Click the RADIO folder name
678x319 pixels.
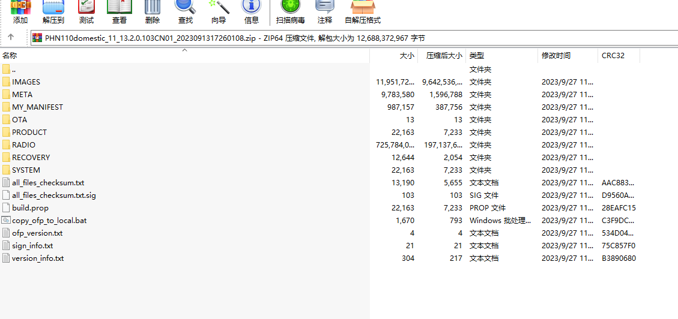(x=24, y=145)
